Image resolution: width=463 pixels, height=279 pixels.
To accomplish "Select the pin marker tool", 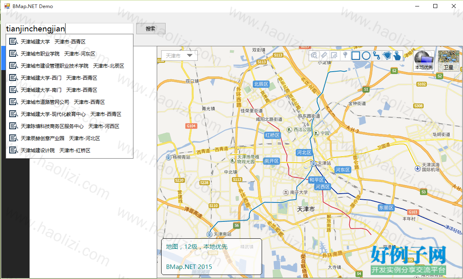I will tap(345, 55).
